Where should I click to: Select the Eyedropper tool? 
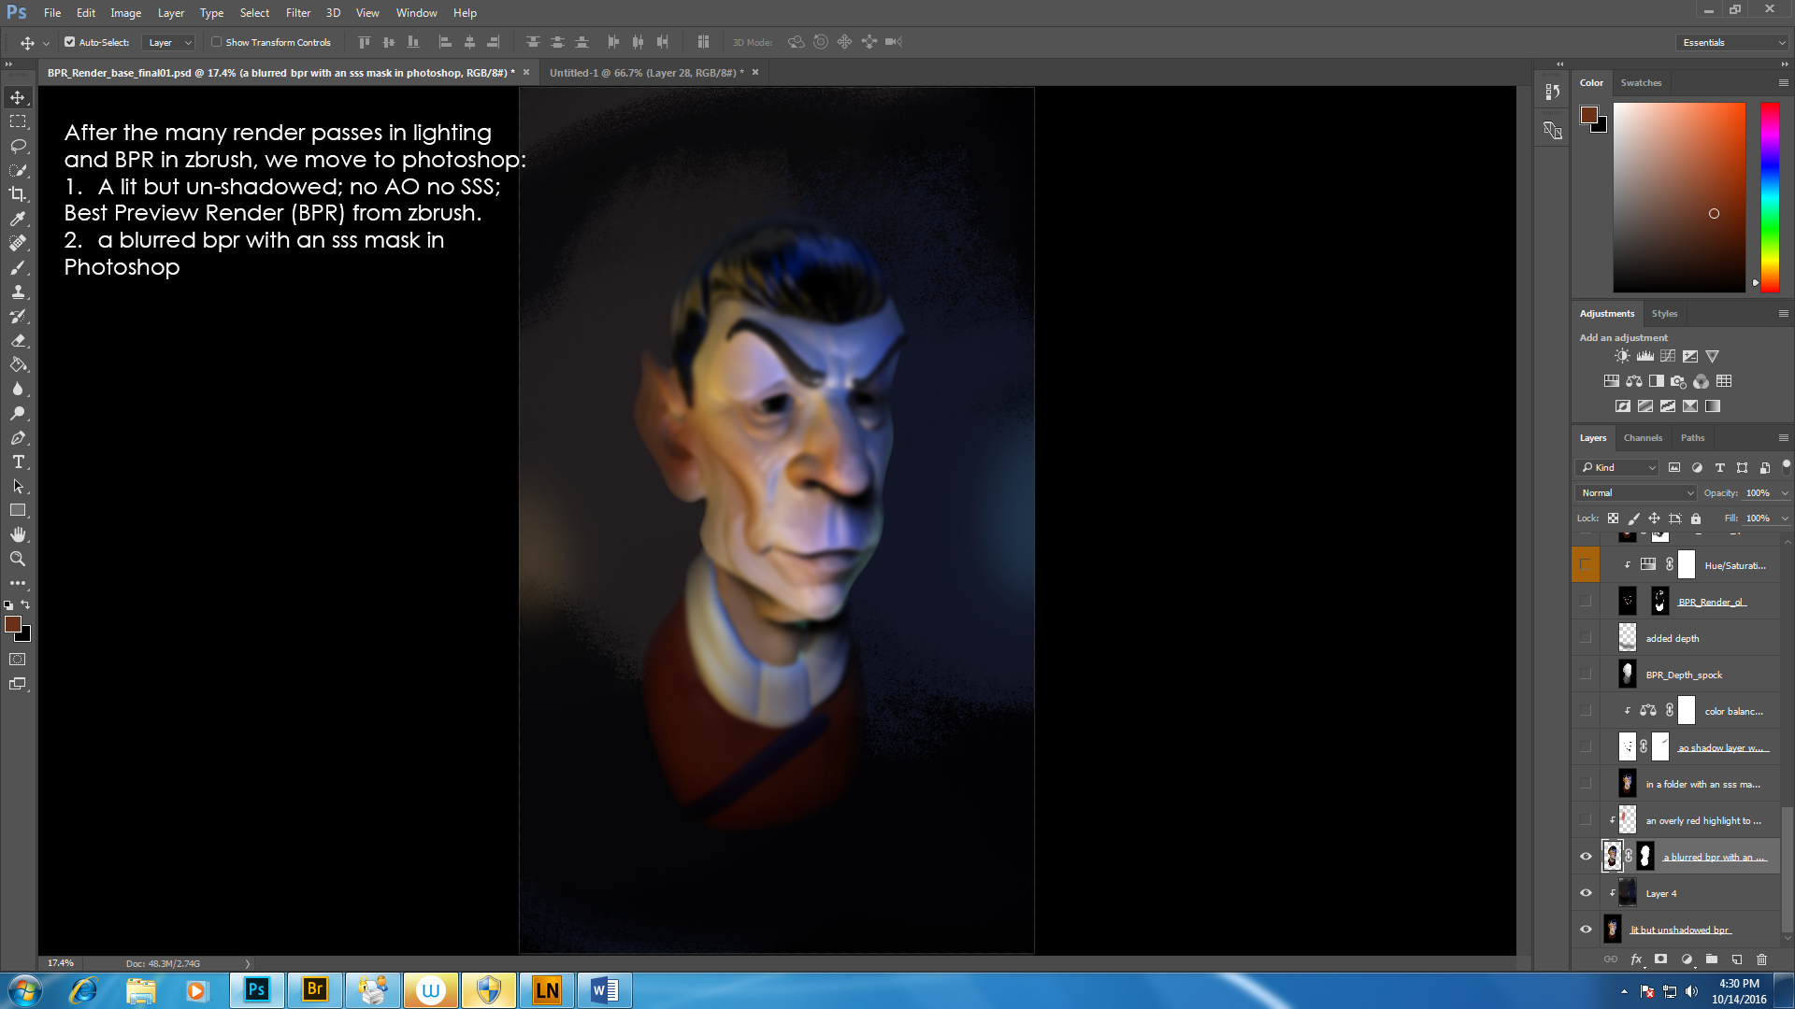pos(18,219)
